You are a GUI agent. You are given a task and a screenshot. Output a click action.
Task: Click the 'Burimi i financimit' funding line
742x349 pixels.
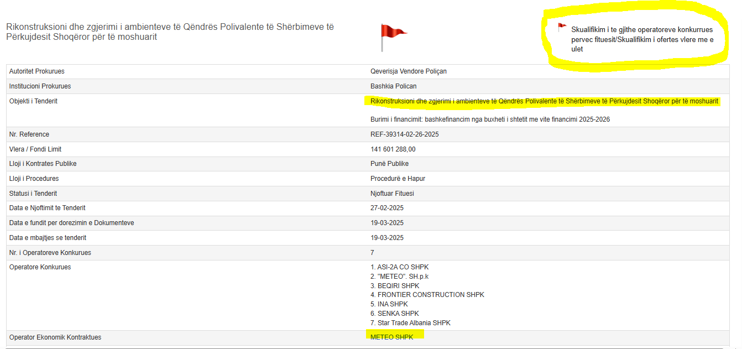[490, 119]
